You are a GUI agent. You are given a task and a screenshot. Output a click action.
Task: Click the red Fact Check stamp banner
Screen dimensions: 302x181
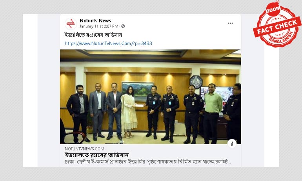277,27
